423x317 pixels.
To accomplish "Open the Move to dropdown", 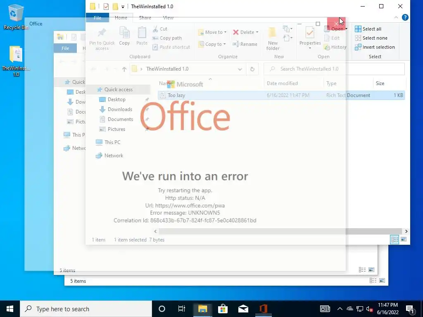I will click(212, 32).
